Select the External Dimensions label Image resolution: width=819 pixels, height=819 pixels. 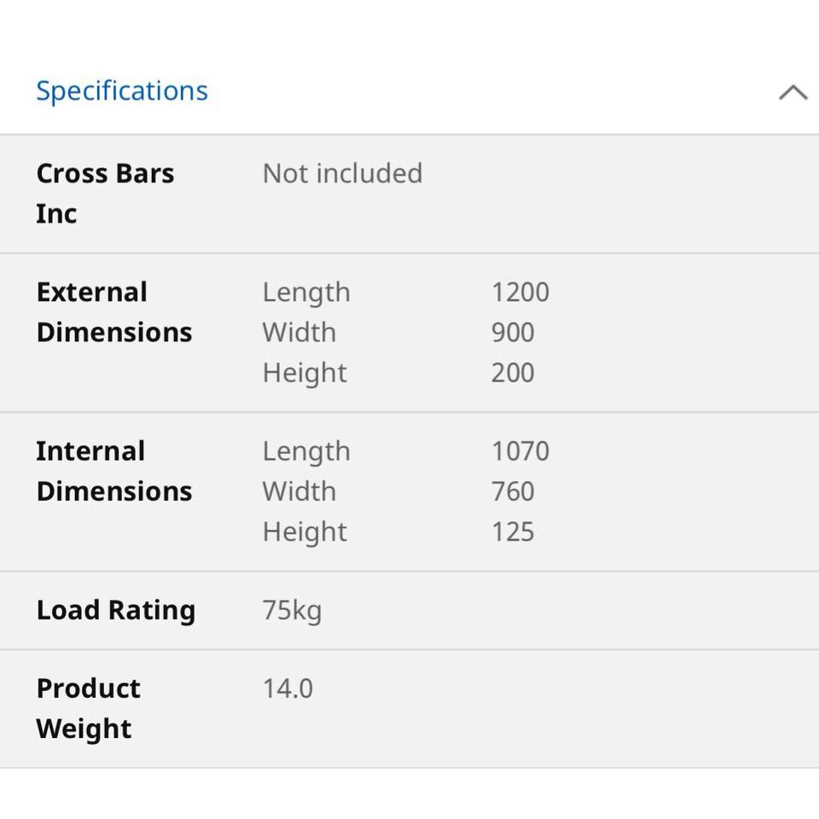tap(114, 312)
